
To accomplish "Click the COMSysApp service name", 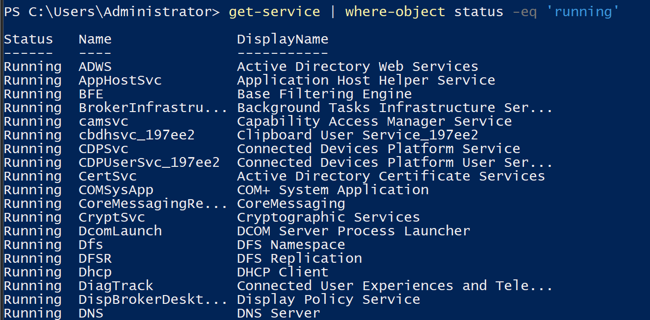I will [x=116, y=190].
